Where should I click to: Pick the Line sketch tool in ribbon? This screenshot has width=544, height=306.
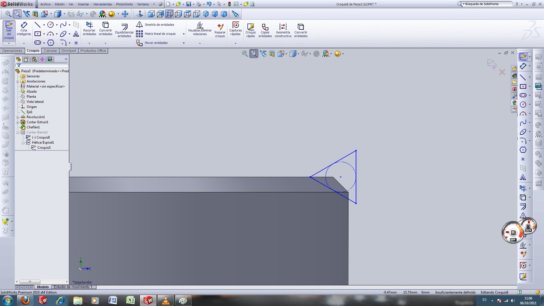coord(37,25)
